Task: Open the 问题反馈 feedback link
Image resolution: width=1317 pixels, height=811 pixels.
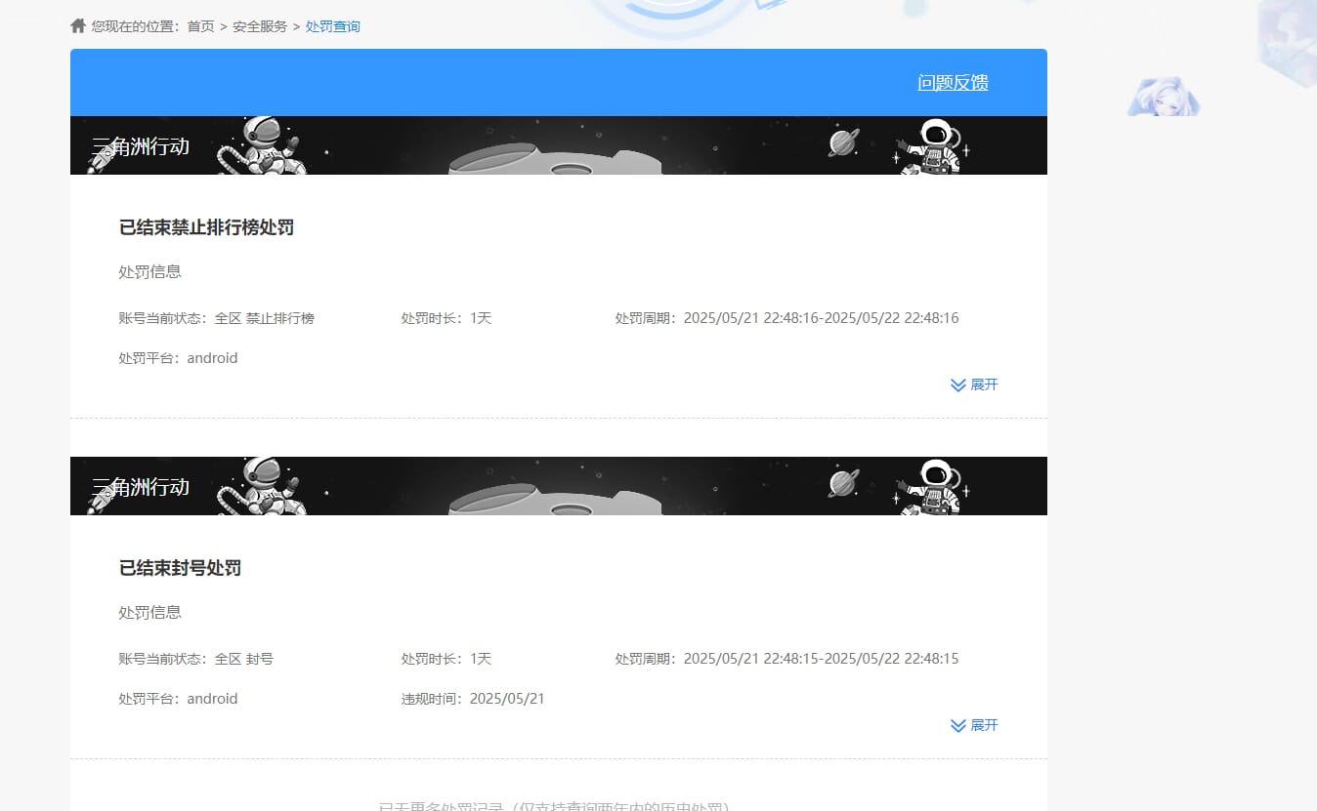Action: (952, 83)
